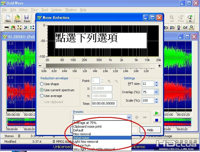
Task: Choose Initial noise preset
Action: pyautogui.click(x=102, y=138)
